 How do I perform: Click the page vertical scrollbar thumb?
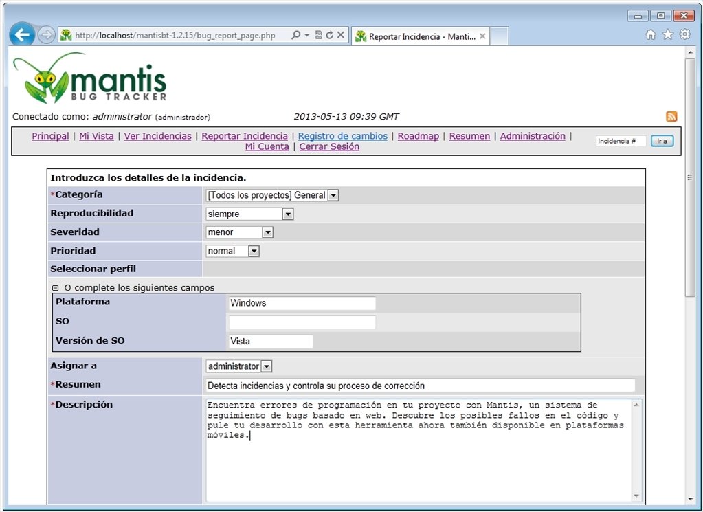(689, 178)
